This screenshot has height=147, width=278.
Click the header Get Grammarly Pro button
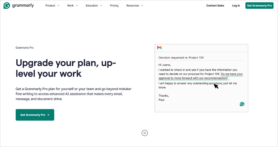(x=259, y=6)
